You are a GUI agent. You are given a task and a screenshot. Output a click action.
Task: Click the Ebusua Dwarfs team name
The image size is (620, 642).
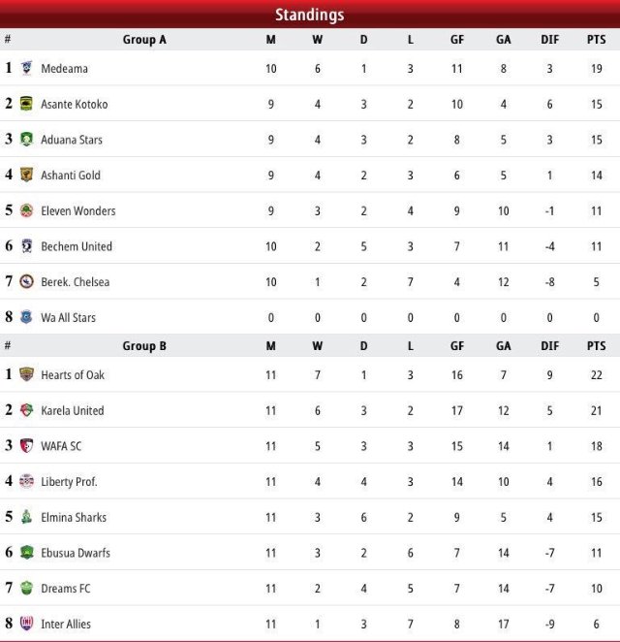coord(76,553)
